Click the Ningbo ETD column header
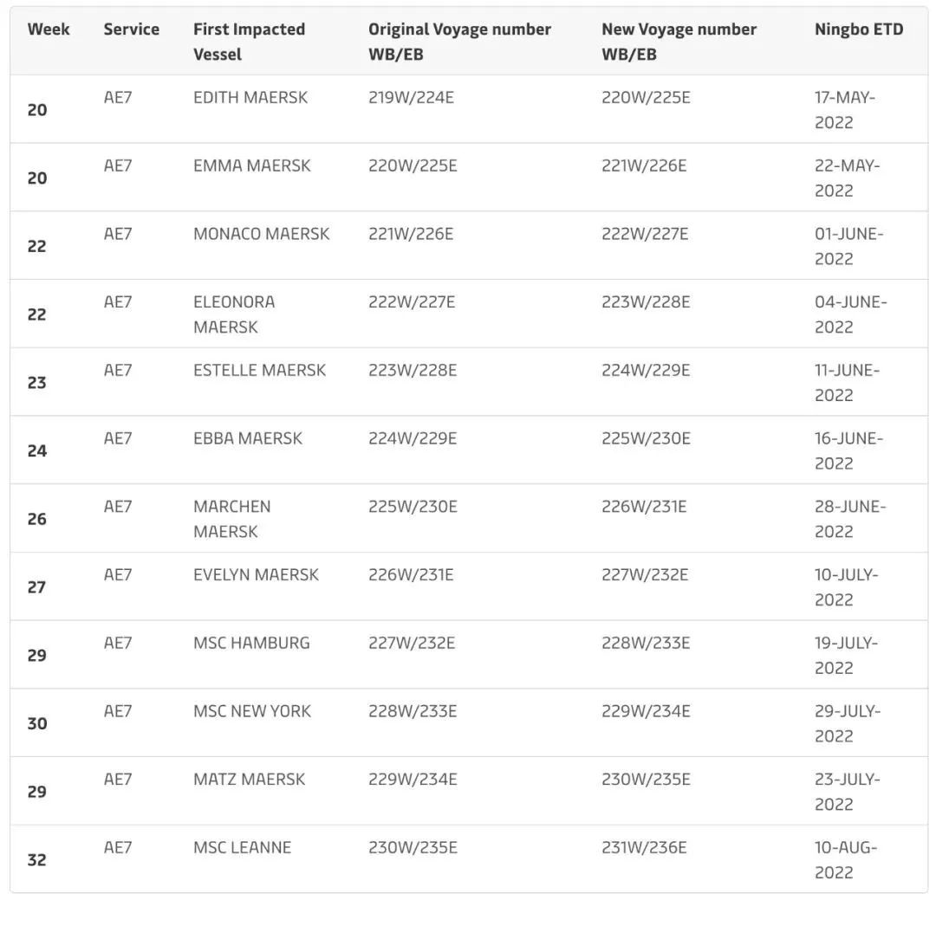 click(x=858, y=29)
